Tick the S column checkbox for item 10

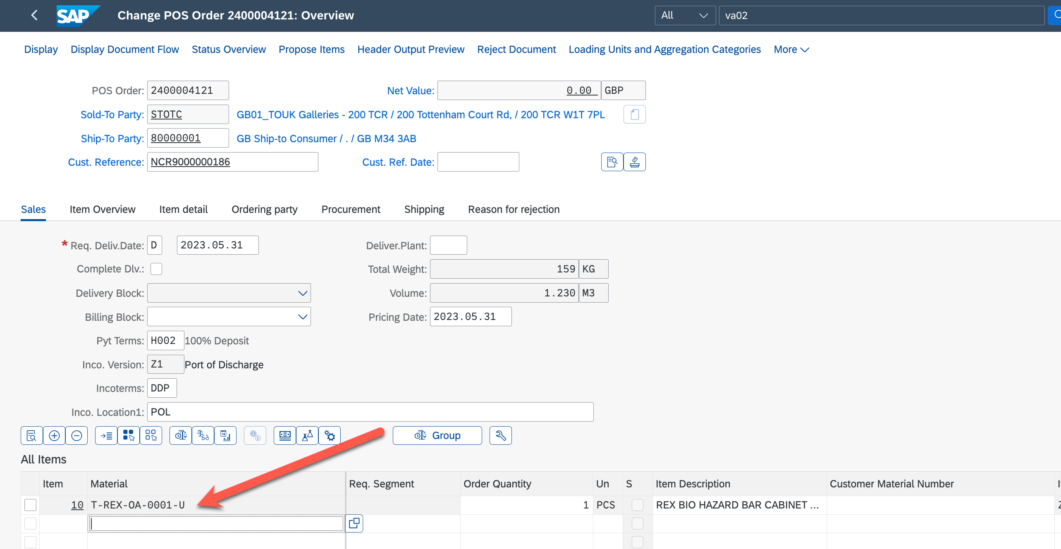coord(637,505)
